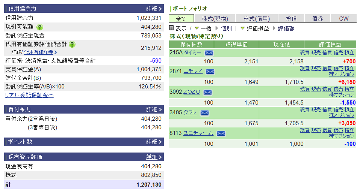Click 現売 for ユニ・チャーム
The width and height of the screenshot is (360, 193).
[316, 130]
